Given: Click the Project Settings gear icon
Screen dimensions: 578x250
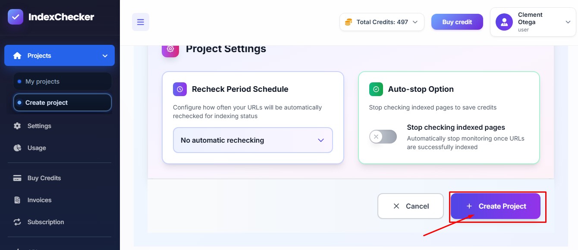Looking at the screenshot, I should (x=170, y=49).
